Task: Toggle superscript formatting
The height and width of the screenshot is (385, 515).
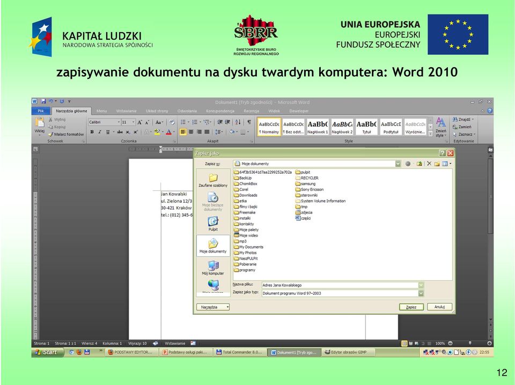Action: (x=135, y=132)
